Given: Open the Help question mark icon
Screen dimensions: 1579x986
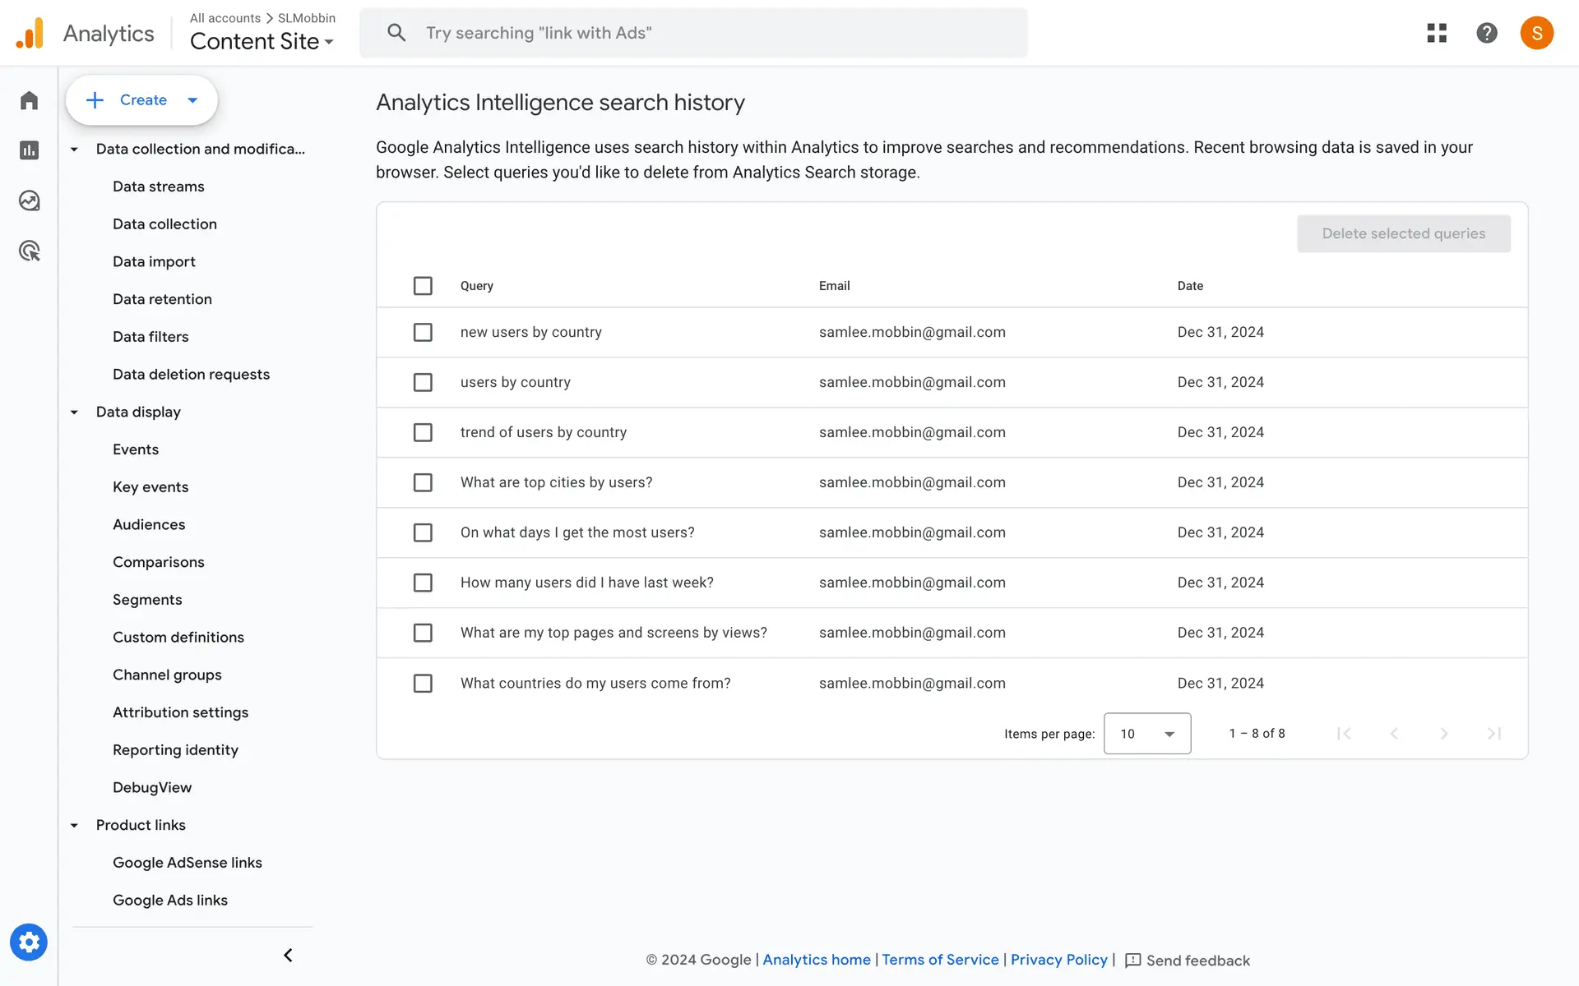Looking at the screenshot, I should click(x=1486, y=33).
